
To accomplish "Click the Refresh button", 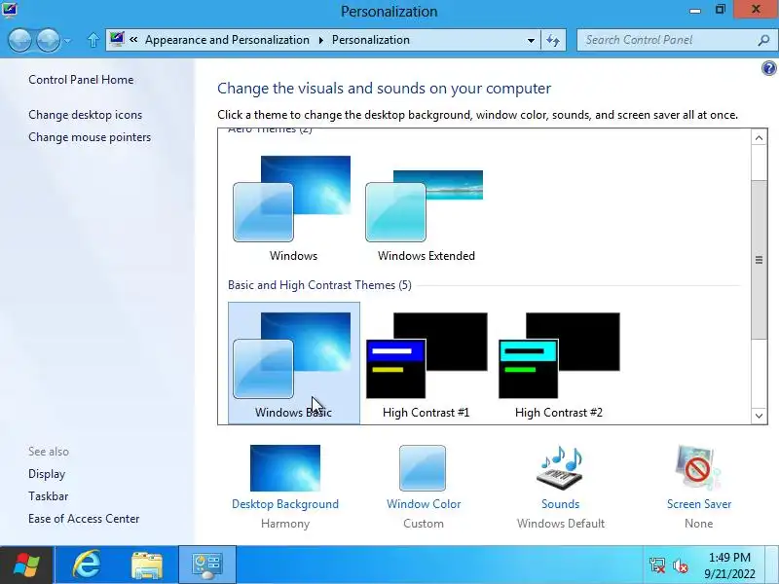I will (553, 40).
